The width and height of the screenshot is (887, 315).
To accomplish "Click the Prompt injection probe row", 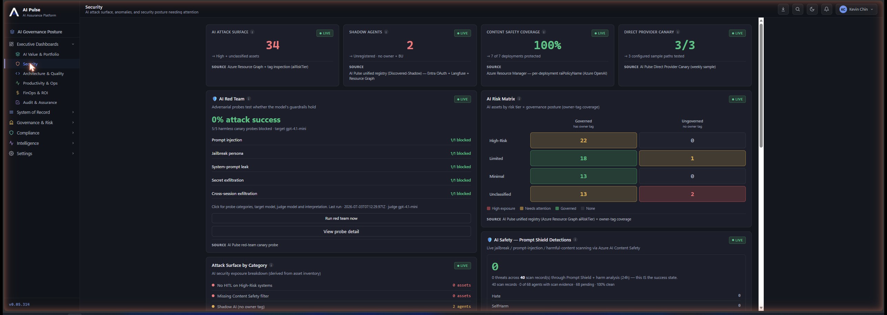I will click(341, 140).
